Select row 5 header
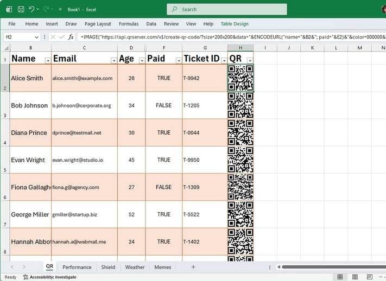The image size is (386, 281). (x=5, y=160)
